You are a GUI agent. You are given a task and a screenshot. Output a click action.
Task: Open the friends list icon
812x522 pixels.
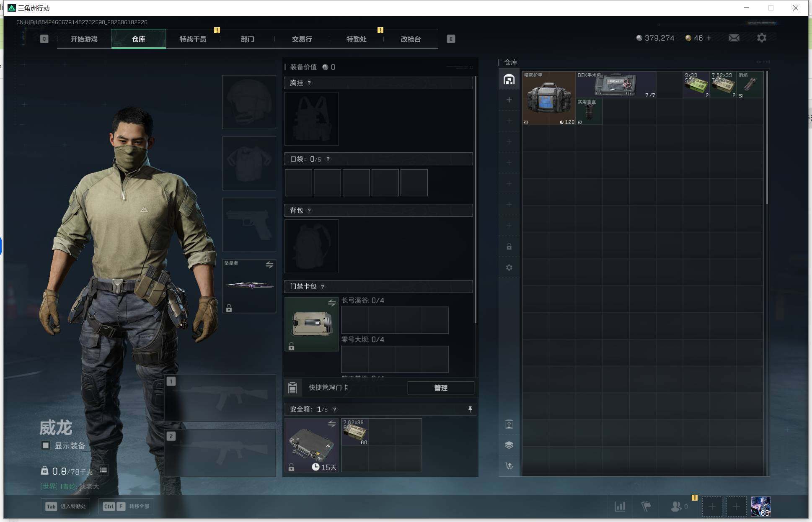[676, 507]
